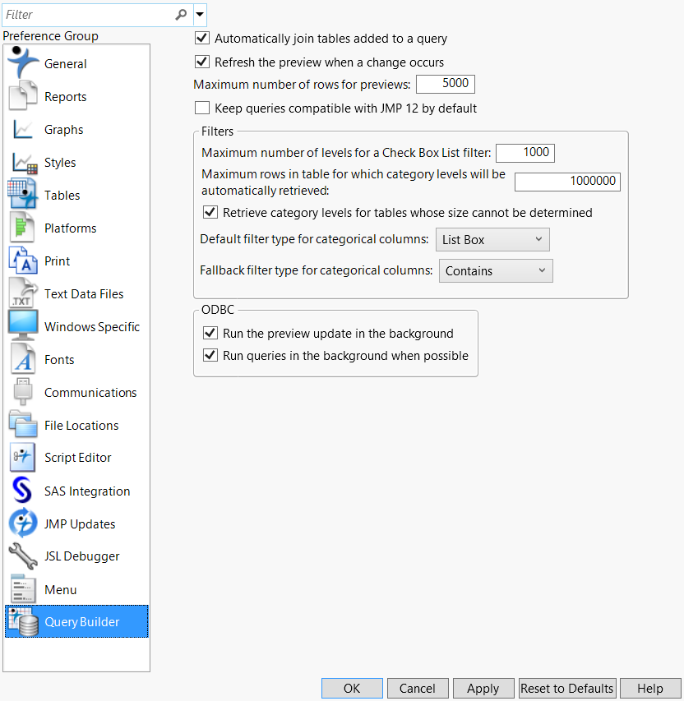Click the SAS Integration S icon
Screen dimensions: 684x701
(x=22, y=490)
